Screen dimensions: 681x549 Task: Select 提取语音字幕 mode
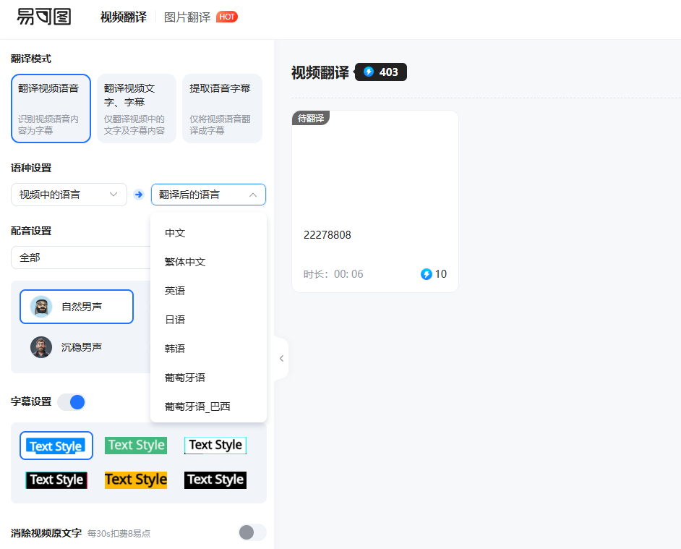(x=221, y=108)
